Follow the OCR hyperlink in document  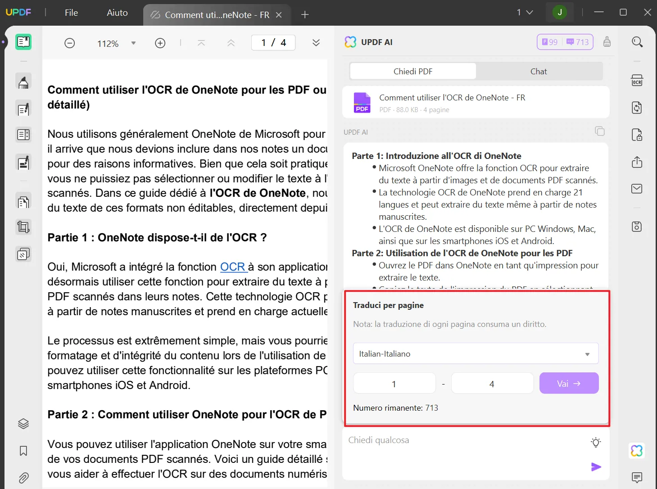(x=233, y=267)
